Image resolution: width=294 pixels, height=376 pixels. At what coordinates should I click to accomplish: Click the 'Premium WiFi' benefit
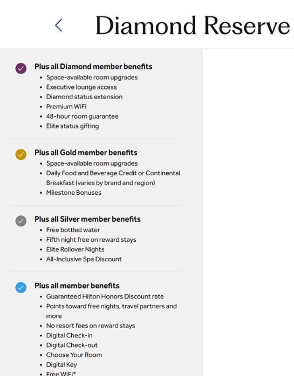[66, 106]
